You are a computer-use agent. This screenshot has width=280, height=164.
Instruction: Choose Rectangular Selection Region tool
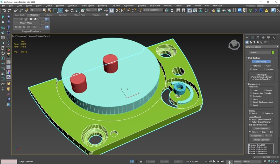[55, 10]
